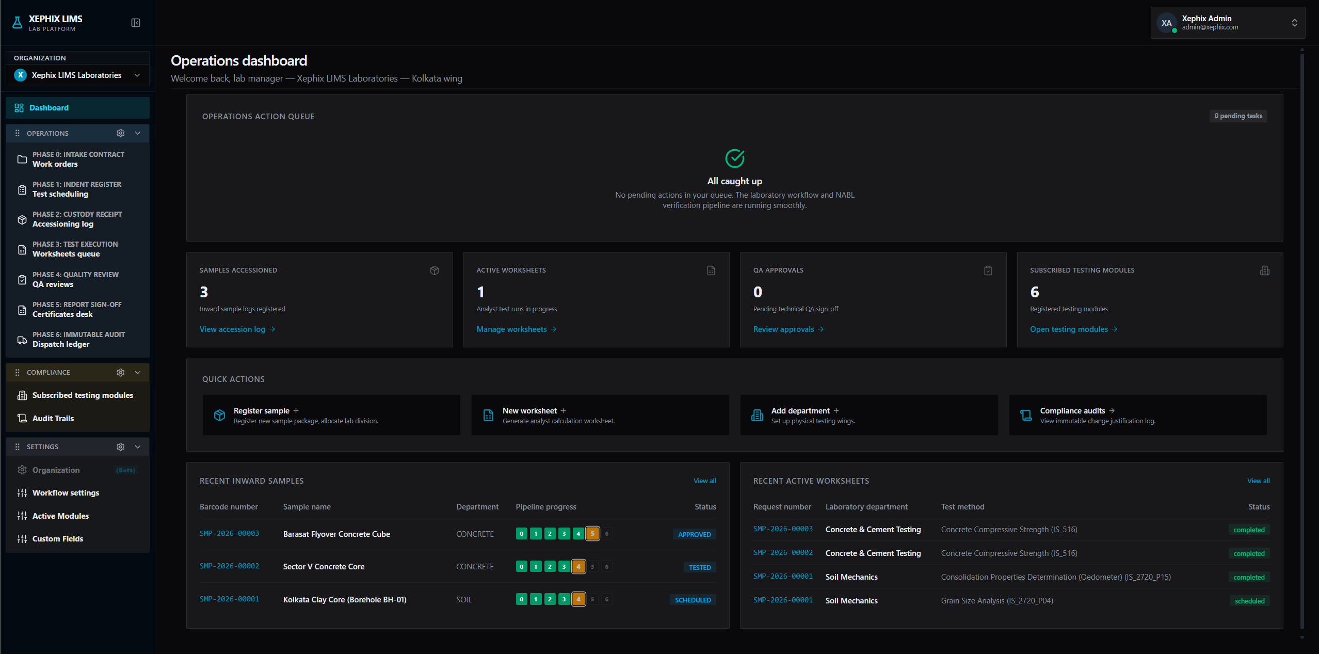Open Organization (Beta) settings
This screenshot has width=1319, height=654.
click(77, 470)
